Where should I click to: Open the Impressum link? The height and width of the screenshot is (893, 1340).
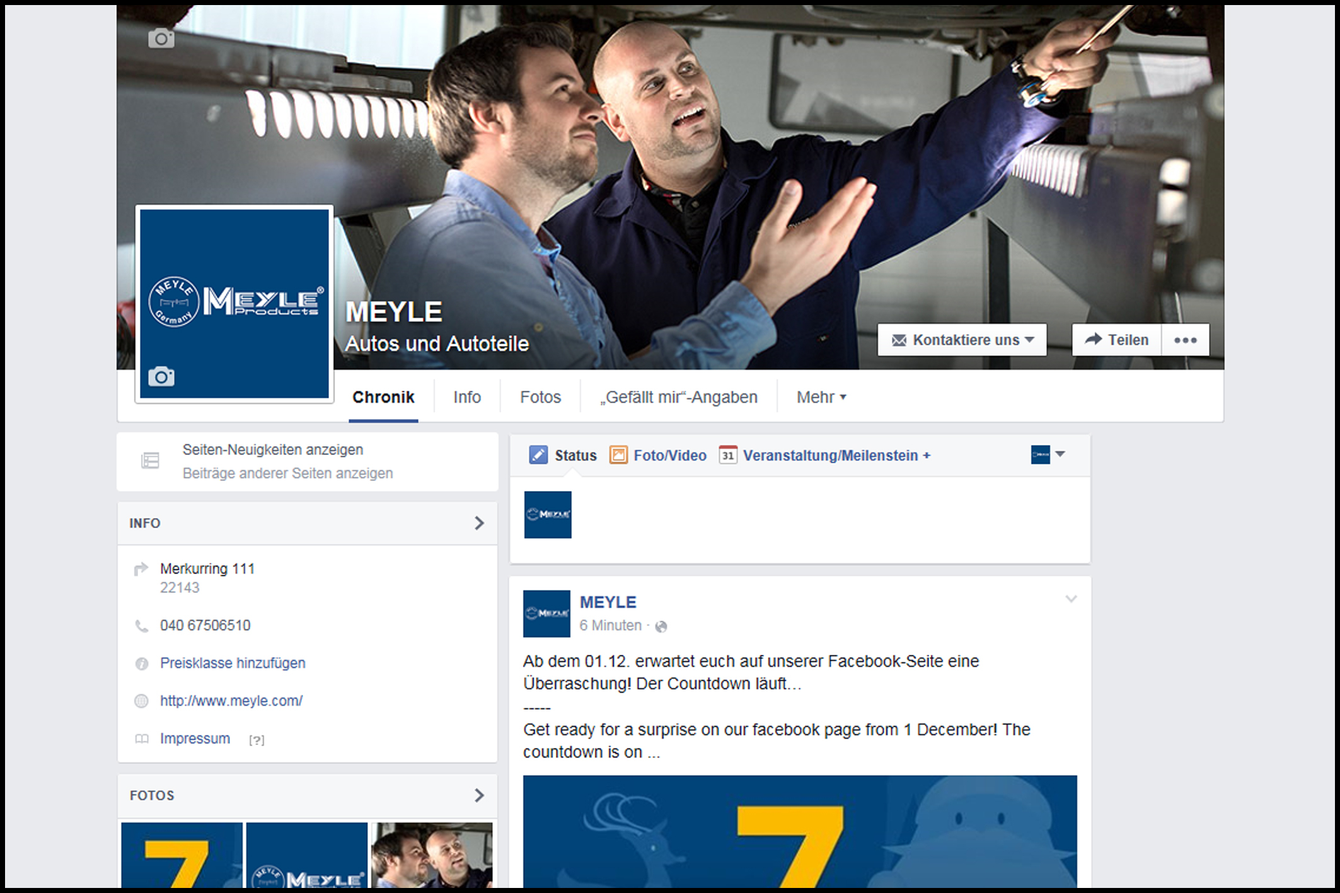tap(195, 739)
